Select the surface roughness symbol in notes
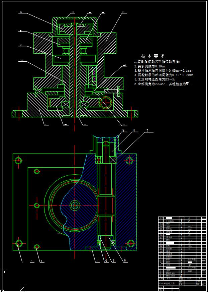The width and height of the screenshot is (208, 292). pos(188,83)
